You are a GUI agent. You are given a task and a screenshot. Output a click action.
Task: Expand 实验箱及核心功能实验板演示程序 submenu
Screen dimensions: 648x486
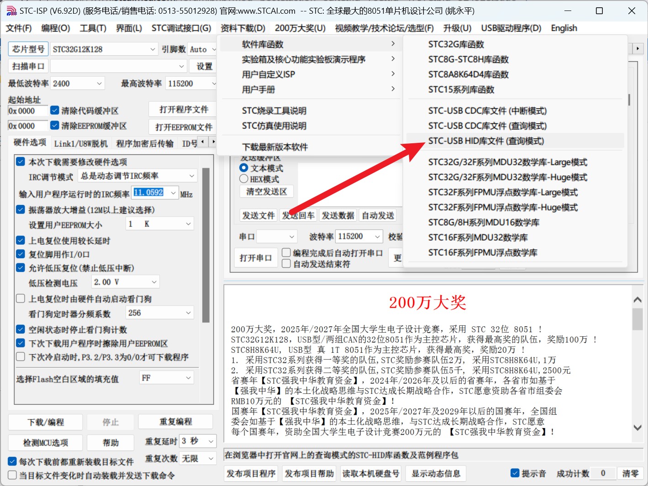coord(310,59)
